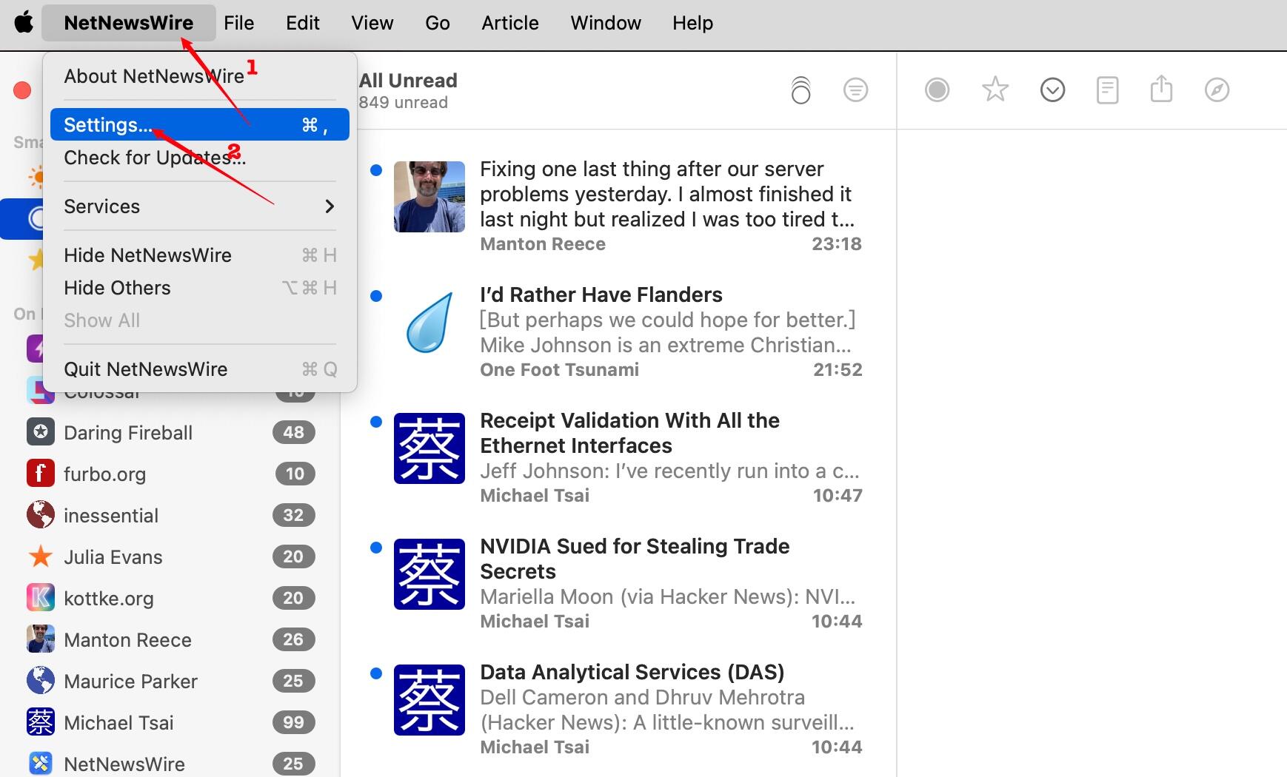Select Daring Fireball feed in sidebar
Screen dimensions: 1287x777
click(127, 433)
